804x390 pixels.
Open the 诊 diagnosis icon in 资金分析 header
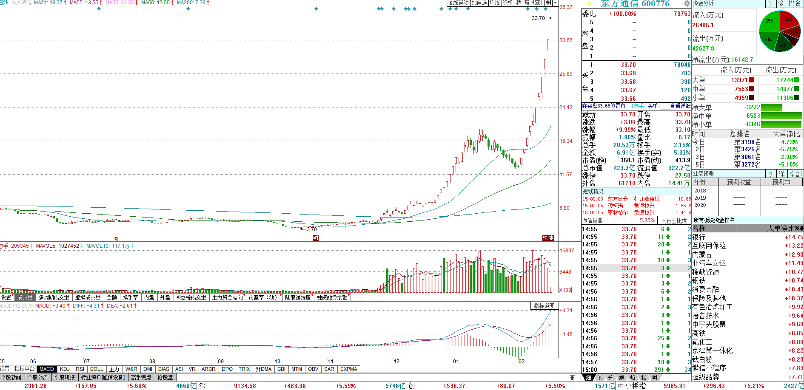pyautogui.click(x=781, y=3)
